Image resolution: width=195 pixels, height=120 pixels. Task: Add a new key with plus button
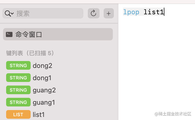coord(108,13)
